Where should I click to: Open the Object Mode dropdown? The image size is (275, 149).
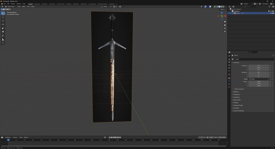point(11,6)
